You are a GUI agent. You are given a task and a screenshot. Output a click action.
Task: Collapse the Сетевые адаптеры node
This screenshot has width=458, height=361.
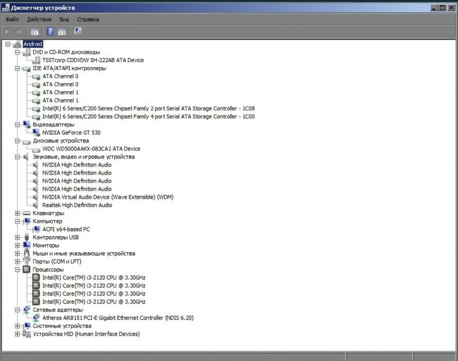[x=17, y=310]
